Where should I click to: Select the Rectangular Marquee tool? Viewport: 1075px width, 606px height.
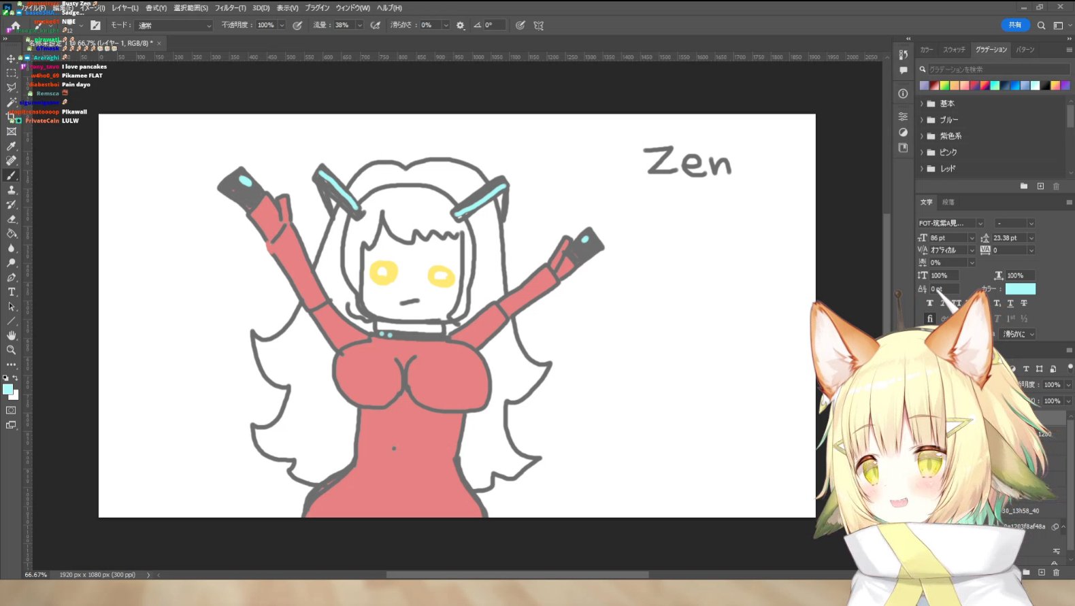12,73
